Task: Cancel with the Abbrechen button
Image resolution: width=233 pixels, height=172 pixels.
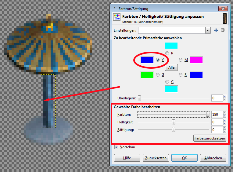Action: (x=213, y=158)
